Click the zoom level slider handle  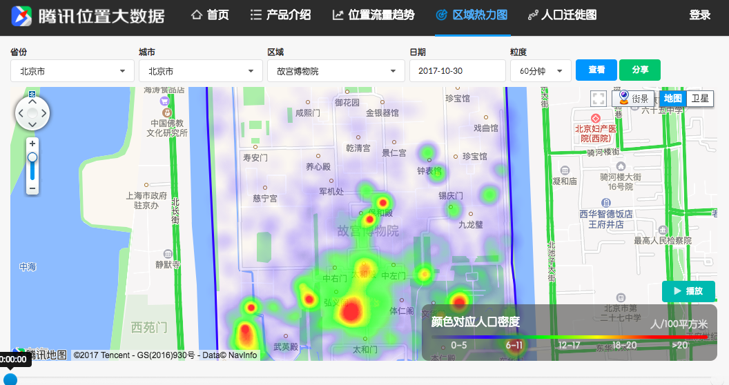[x=32, y=158]
